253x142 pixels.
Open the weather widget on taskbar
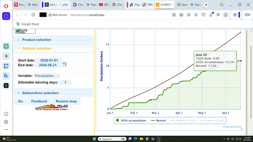(x=10, y=139)
